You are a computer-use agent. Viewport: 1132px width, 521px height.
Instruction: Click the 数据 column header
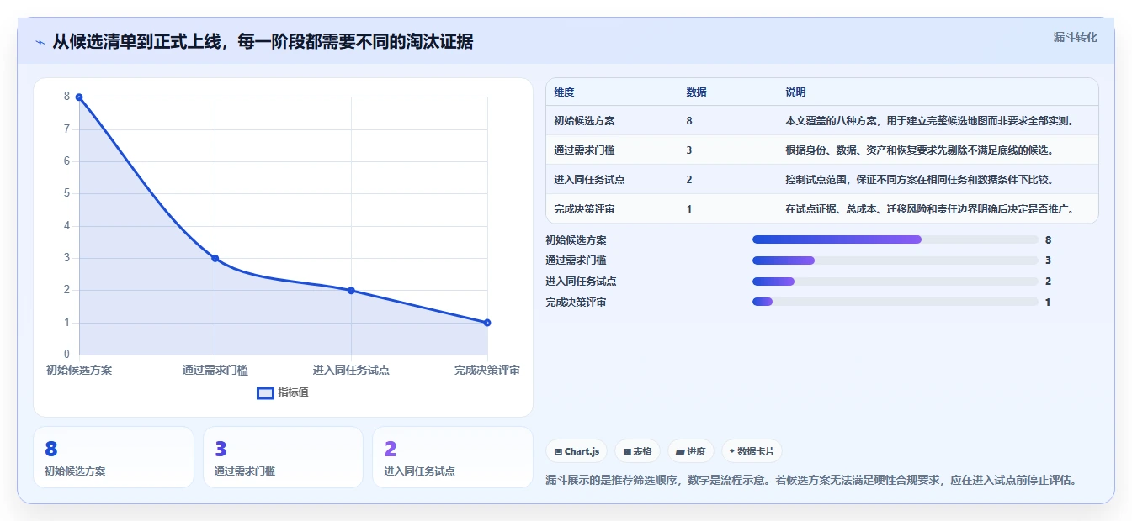(696, 92)
